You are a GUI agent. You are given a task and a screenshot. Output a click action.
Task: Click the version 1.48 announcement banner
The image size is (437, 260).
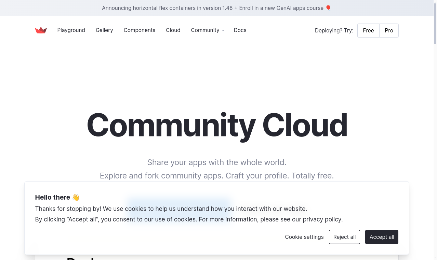click(x=212, y=8)
